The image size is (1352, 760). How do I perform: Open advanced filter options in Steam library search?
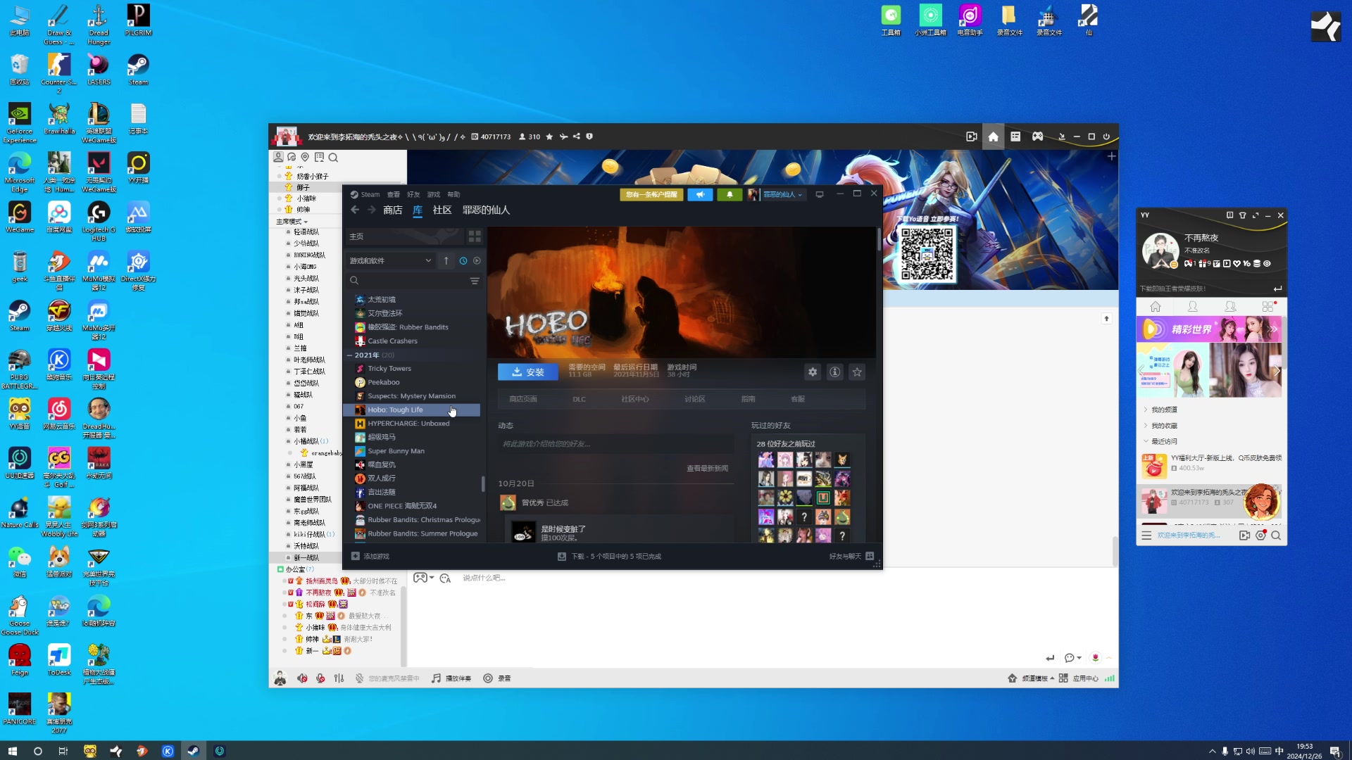click(475, 281)
